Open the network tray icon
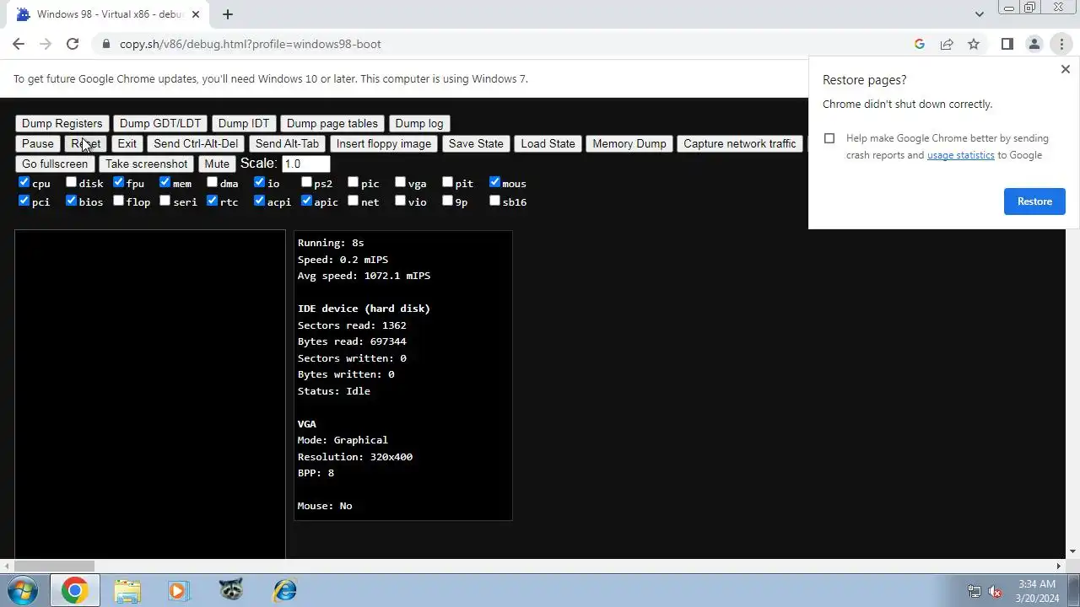The height and width of the screenshot is (607, 1080). tap(974, 591)
